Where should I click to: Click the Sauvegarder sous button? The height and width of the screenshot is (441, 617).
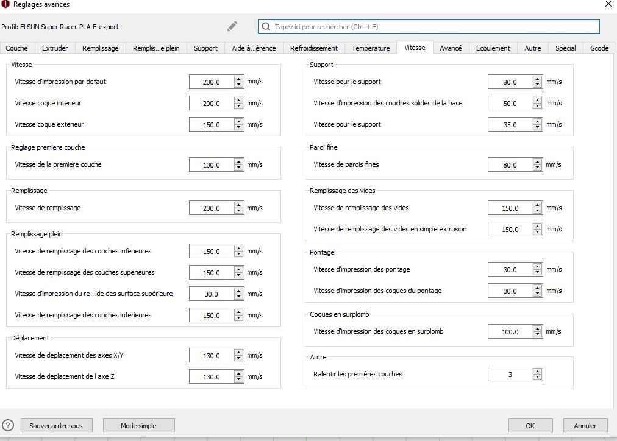(56, 425)
